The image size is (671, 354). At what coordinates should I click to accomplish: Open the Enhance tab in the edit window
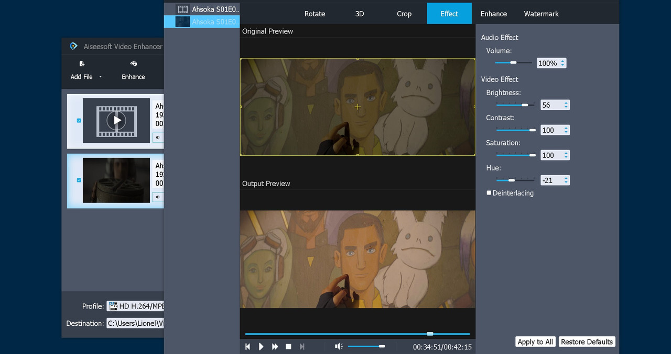point(494,14)
